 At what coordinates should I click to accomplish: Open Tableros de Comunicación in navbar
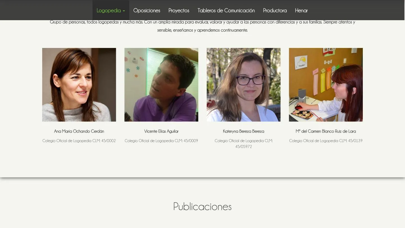coord(226,10)
